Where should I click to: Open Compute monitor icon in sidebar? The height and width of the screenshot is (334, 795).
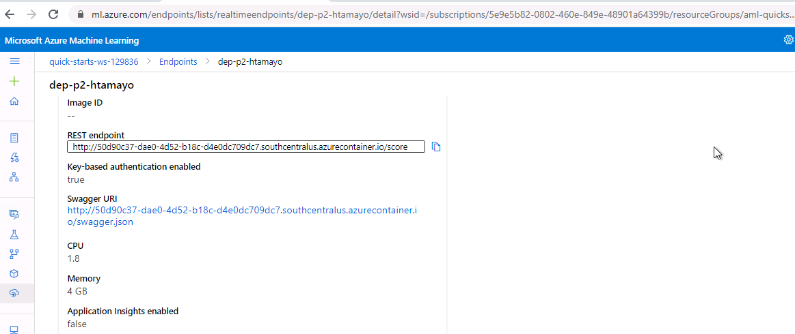coord(14,330)
